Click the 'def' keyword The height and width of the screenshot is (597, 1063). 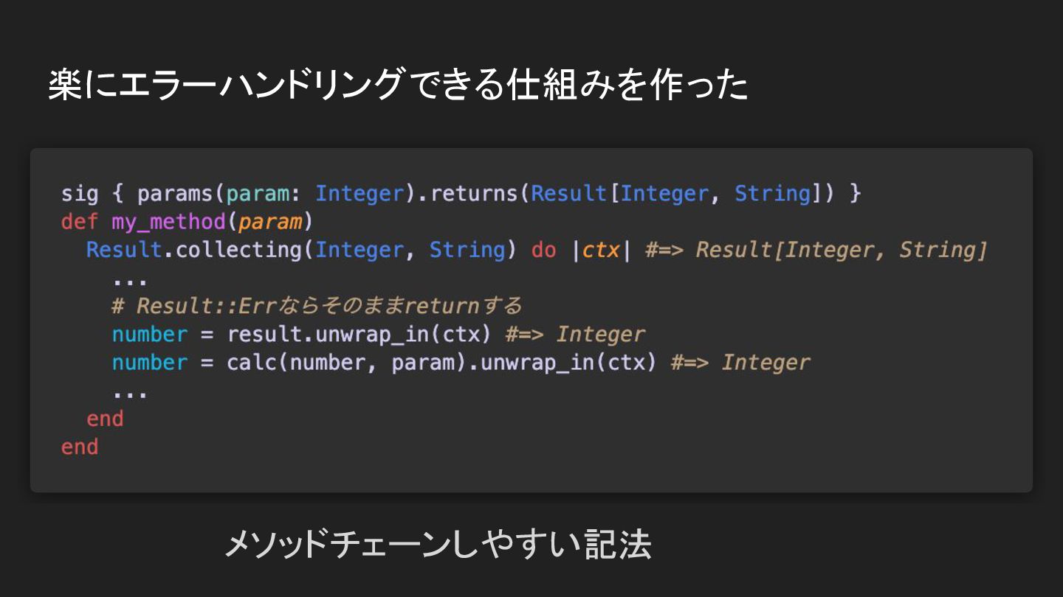[80, 222]
